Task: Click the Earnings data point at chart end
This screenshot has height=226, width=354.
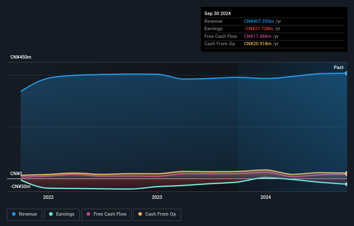Action: point(346,184)
